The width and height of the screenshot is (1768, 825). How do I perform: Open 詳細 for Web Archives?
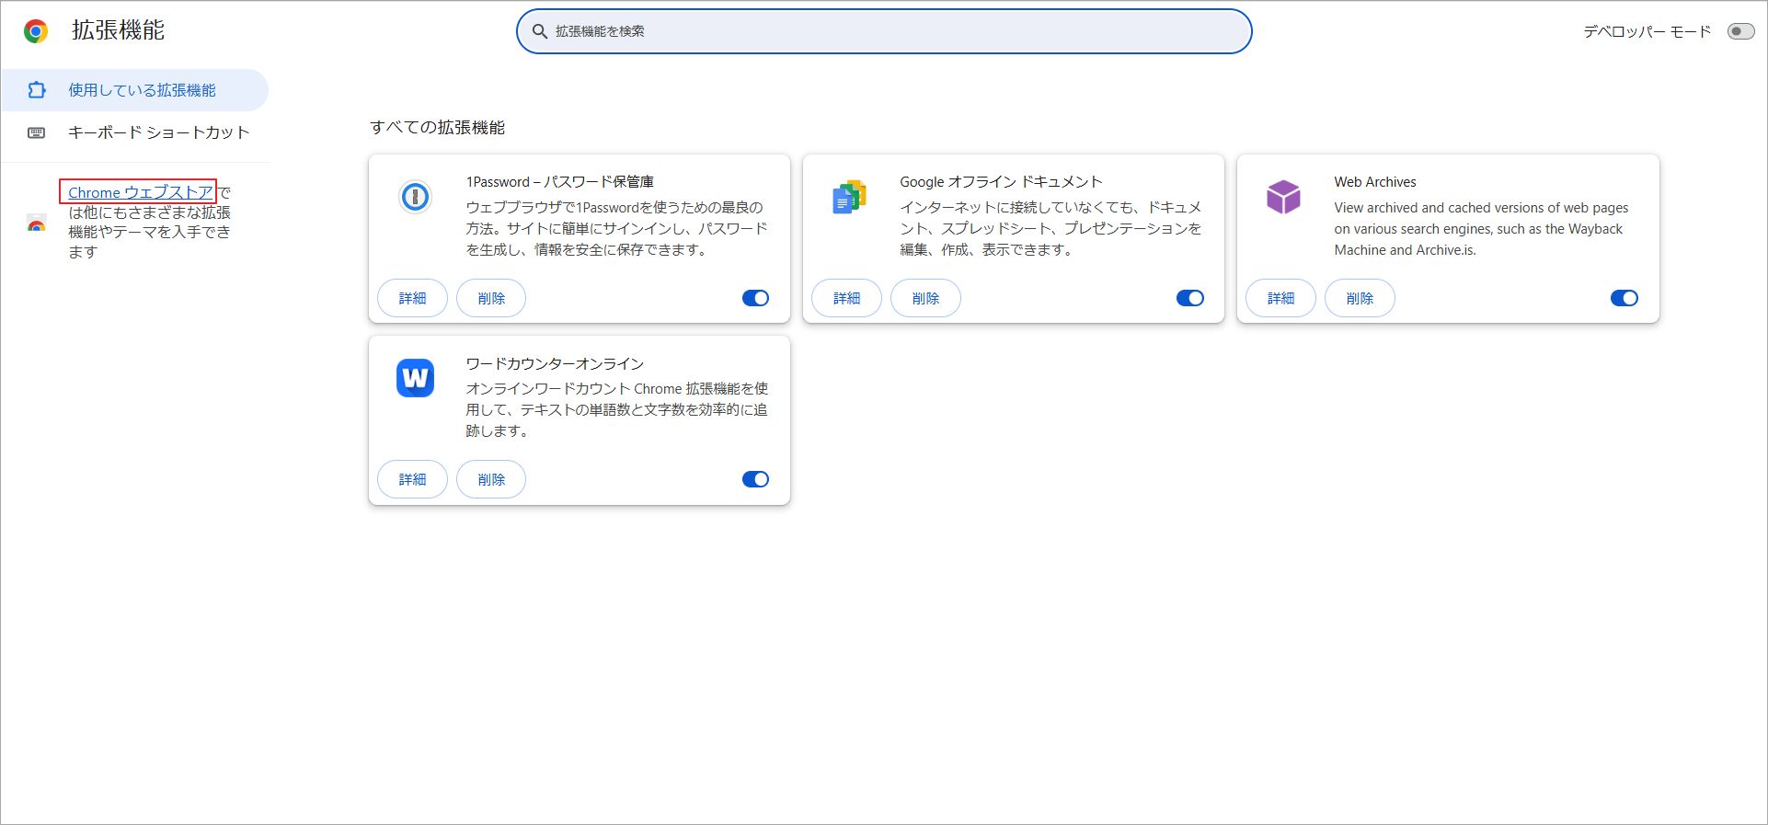click(x=1280, y=298)
